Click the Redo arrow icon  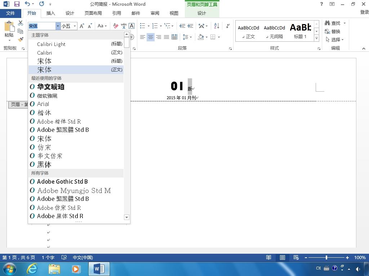click(42, 4)
